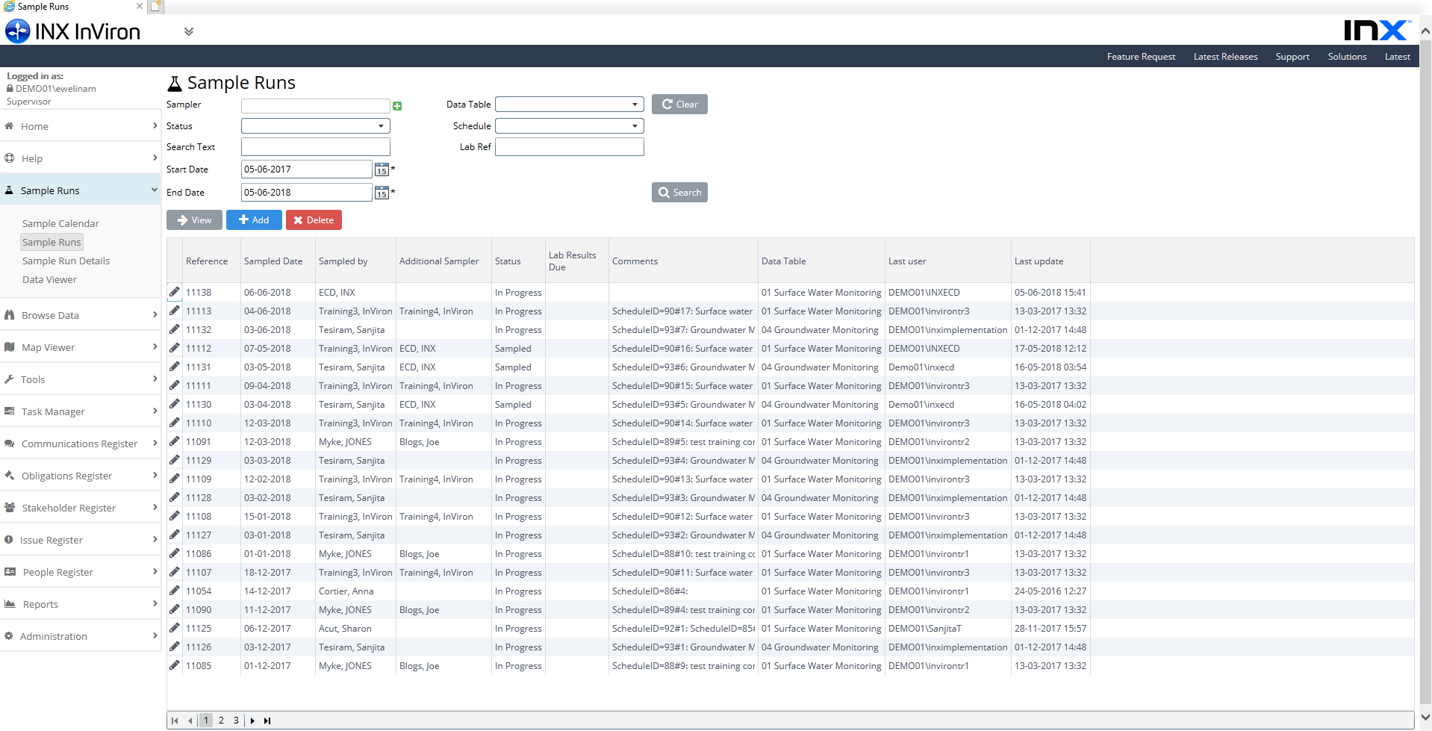The image size is (1432, 731).
Task: Go to next page using arrow
Action: [252, 721]
